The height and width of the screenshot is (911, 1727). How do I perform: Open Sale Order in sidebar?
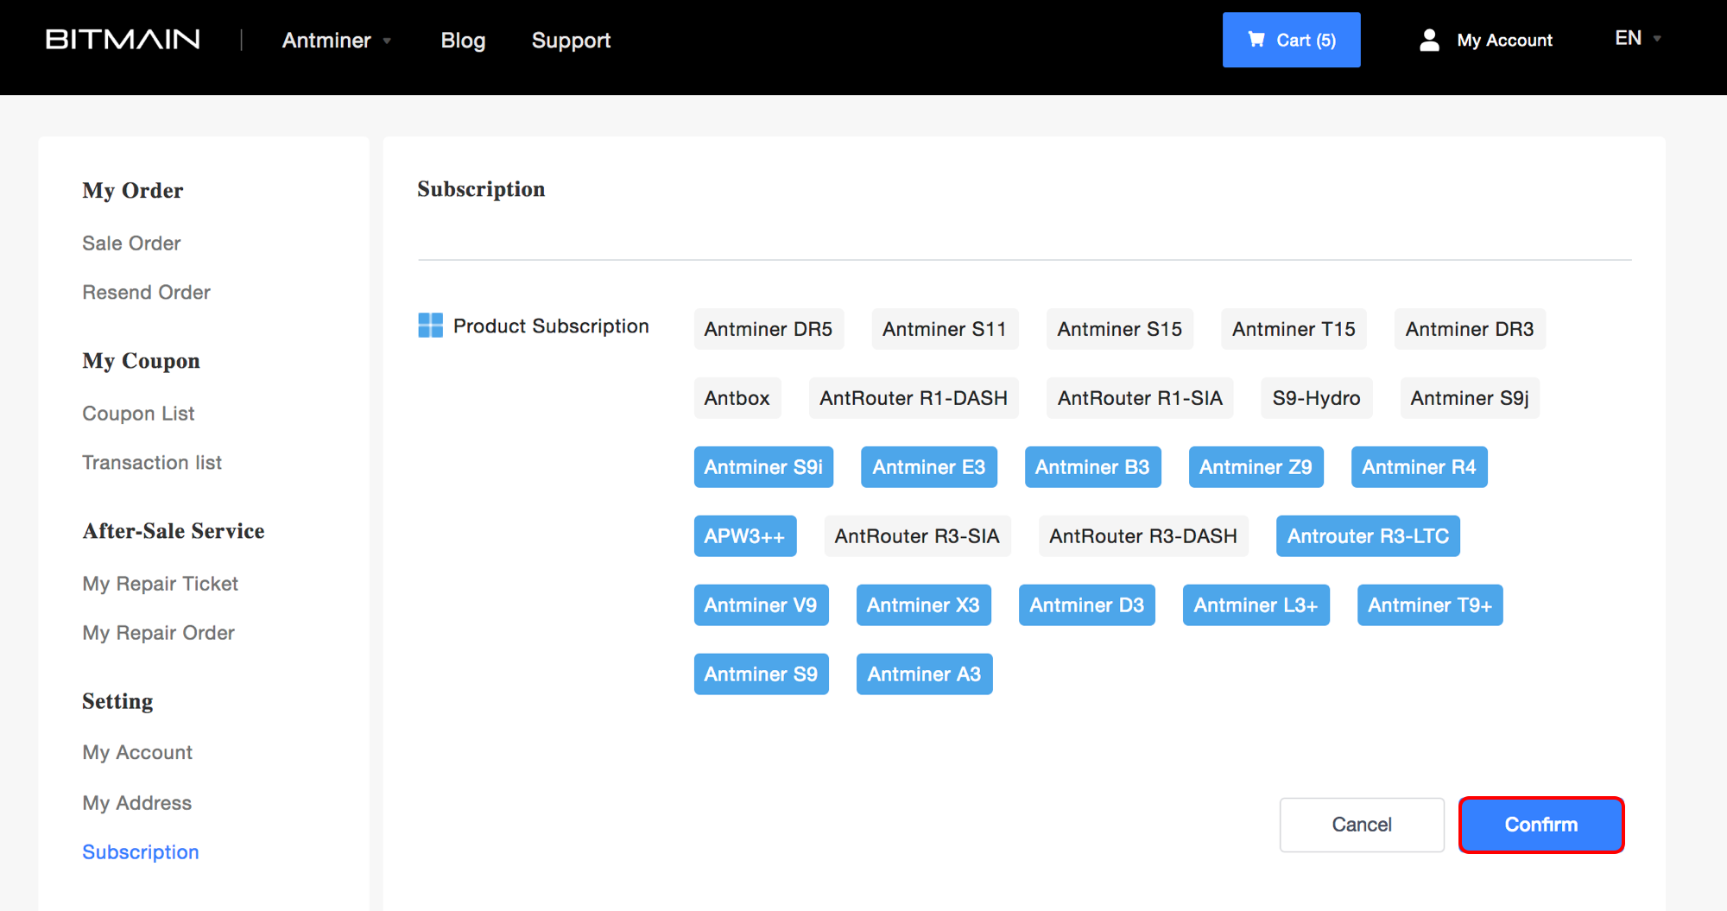tap(131, 244)
